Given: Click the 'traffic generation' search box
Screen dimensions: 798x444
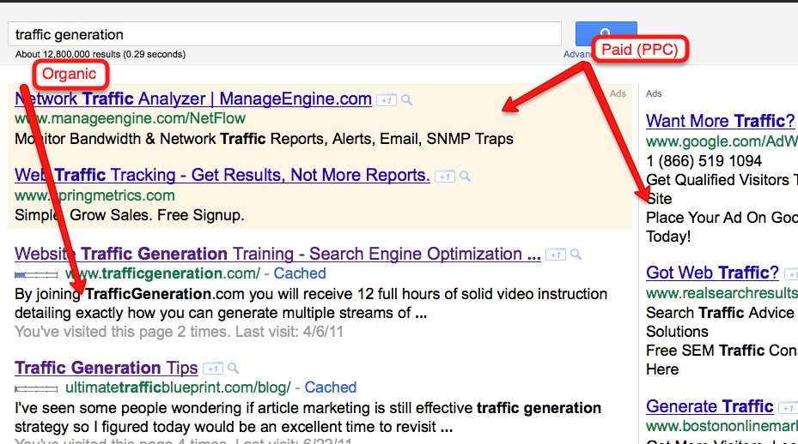Looking at the screenshot, I should click(x=288, y=35).
